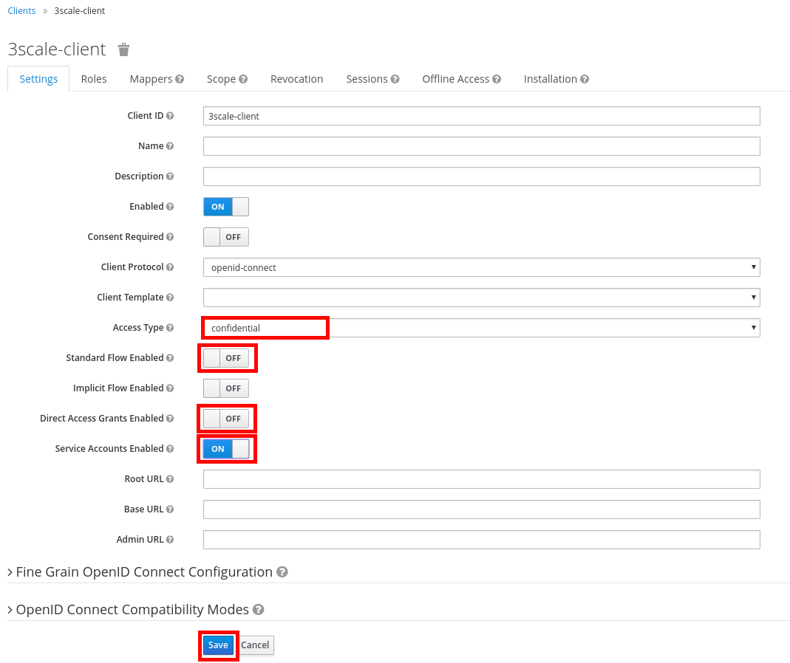Click help icon next to Access Type
790x663 pixels.
[170, 328]
